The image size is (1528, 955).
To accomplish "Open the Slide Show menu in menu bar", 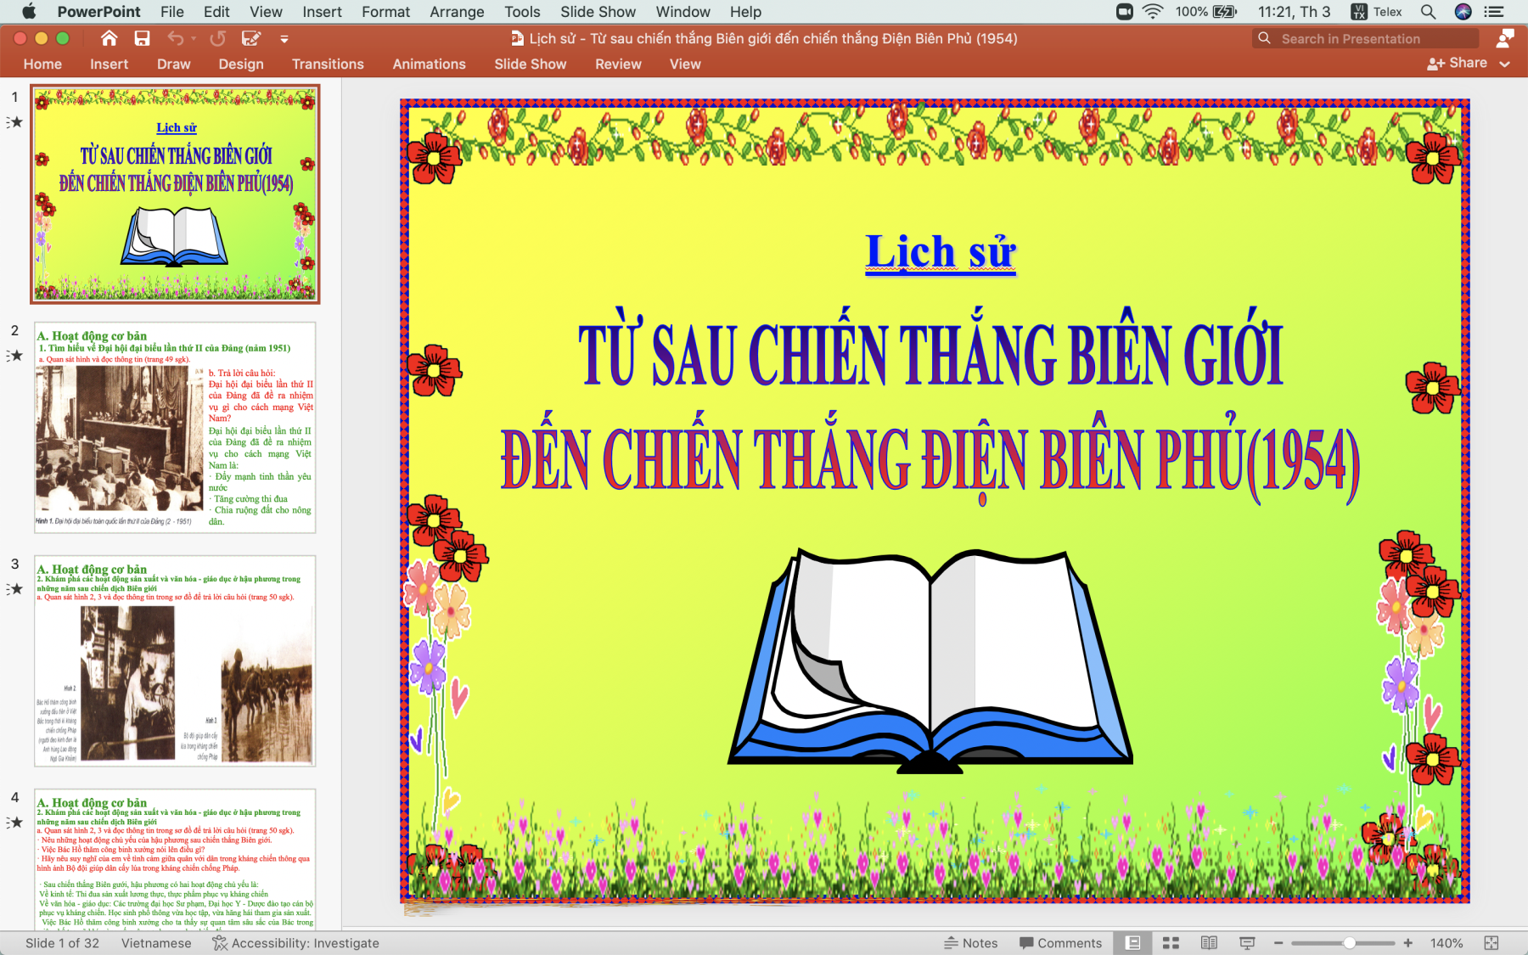I will [x=598, y=12].
